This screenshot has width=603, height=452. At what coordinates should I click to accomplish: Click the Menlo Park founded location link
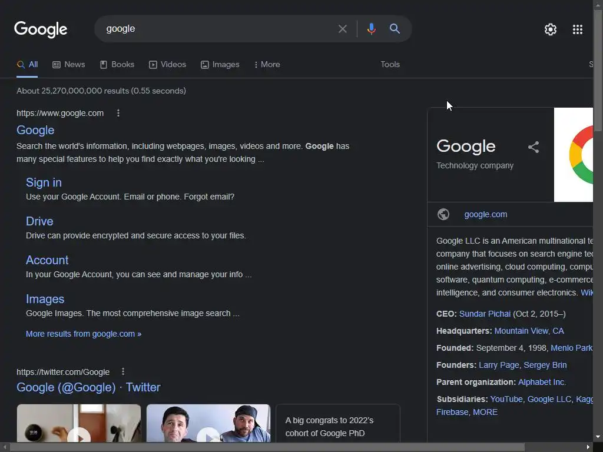(571, 348)
